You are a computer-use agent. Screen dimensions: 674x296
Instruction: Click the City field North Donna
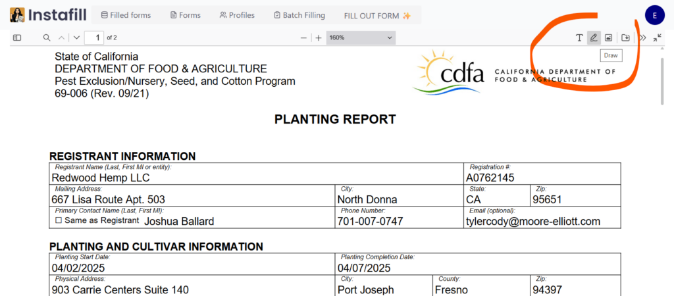tap(400, 199)
